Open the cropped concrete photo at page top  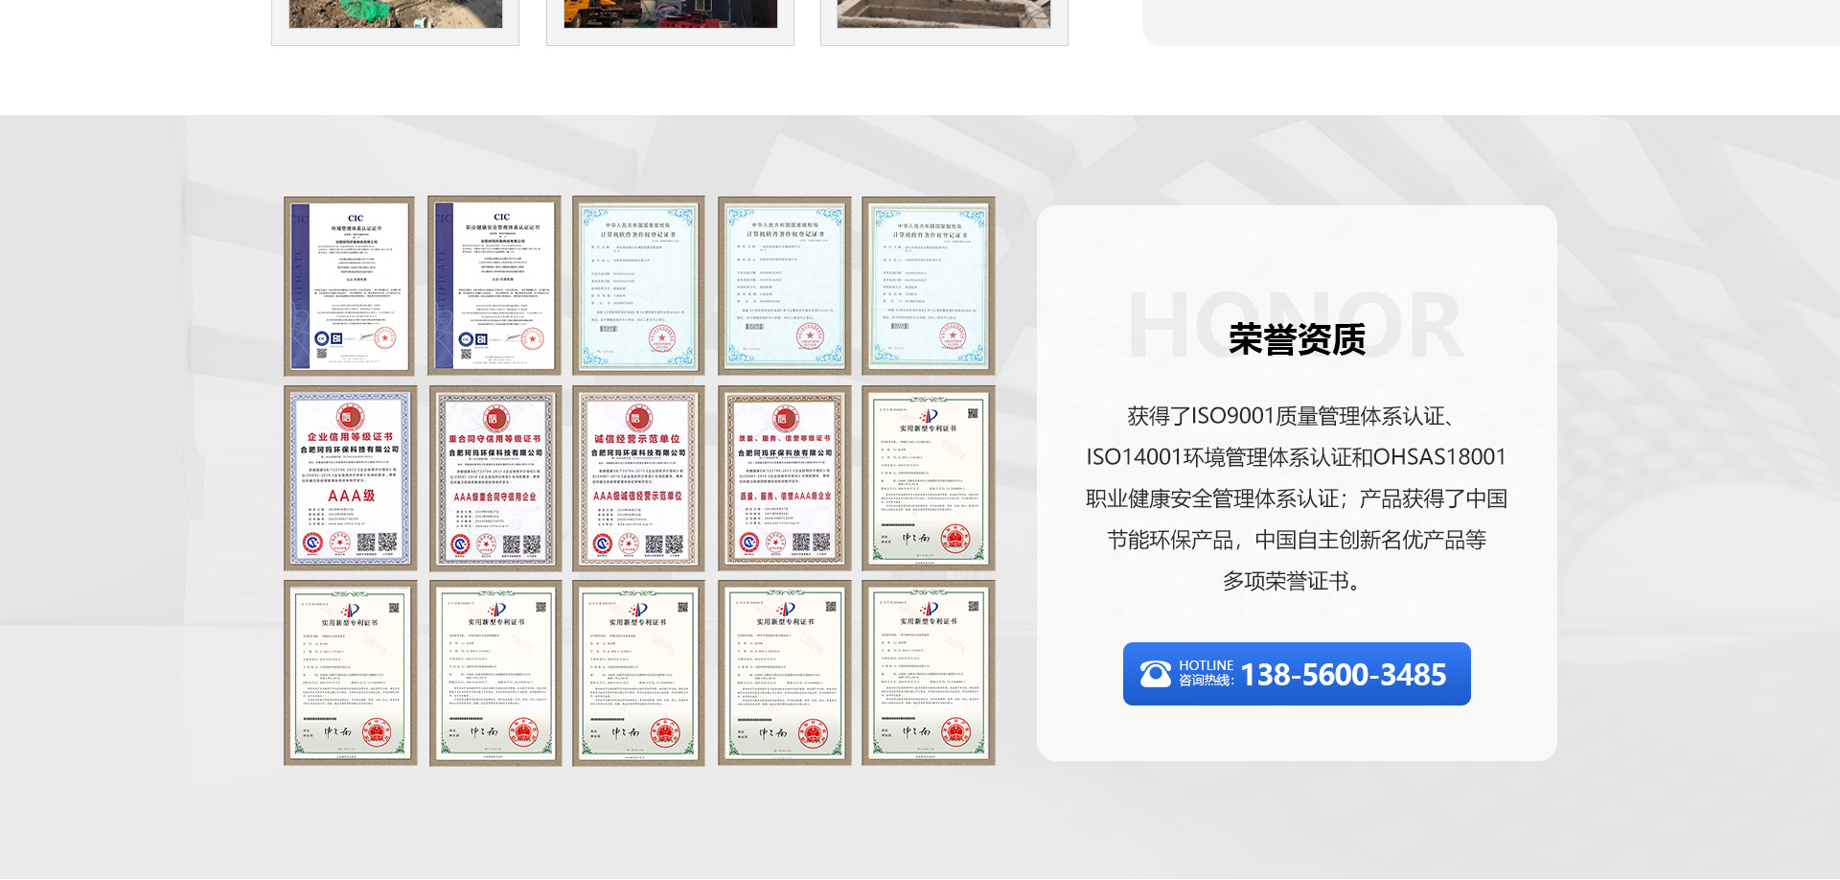click(x=944, y=15)
